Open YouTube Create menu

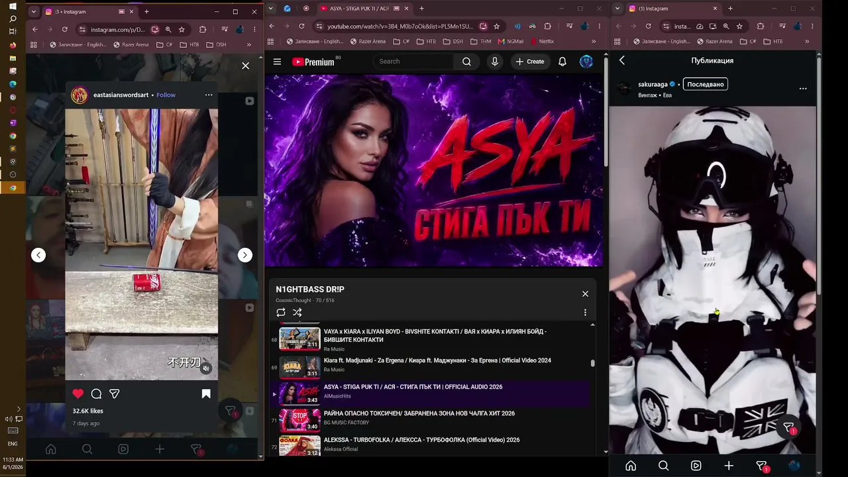[530, 62]
